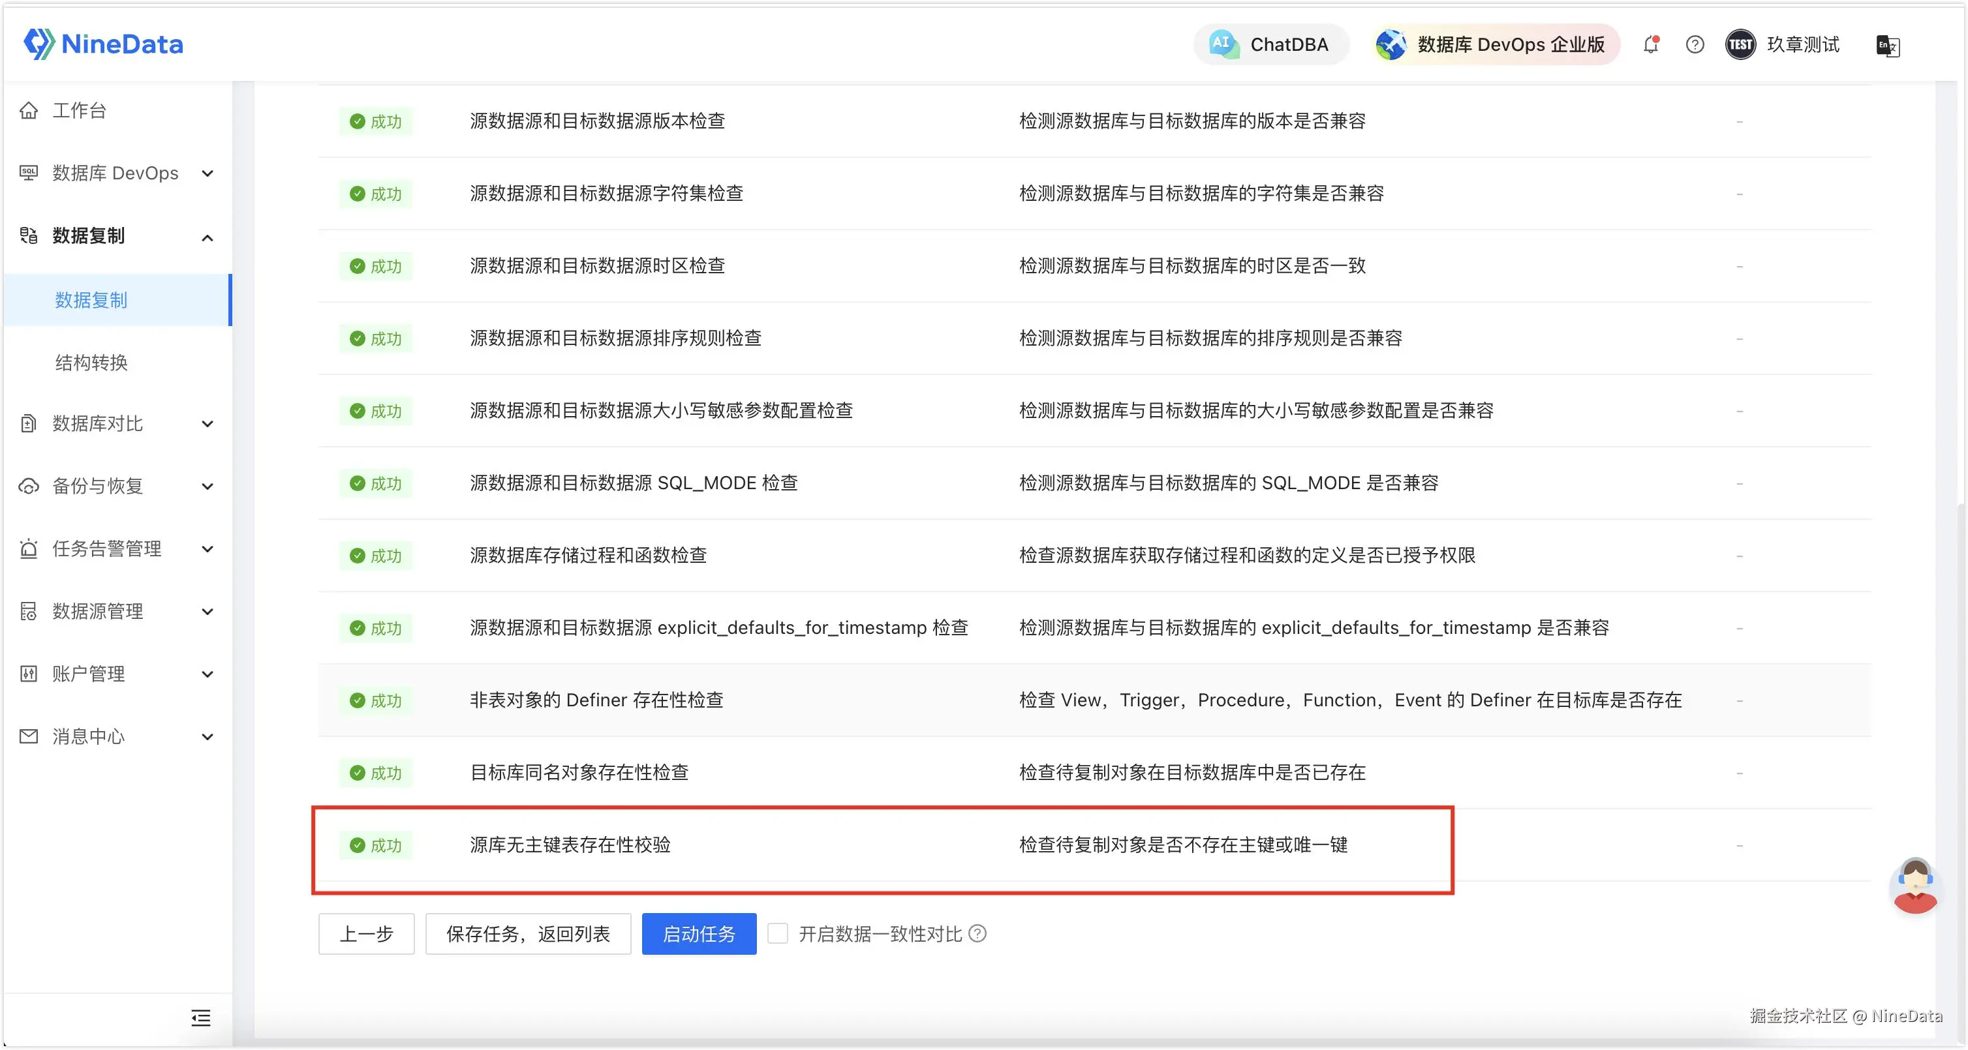
Task: Click the 数据库 DevOps 企业版 badge
Action: pyautogui.click(x=1496, y=44)
